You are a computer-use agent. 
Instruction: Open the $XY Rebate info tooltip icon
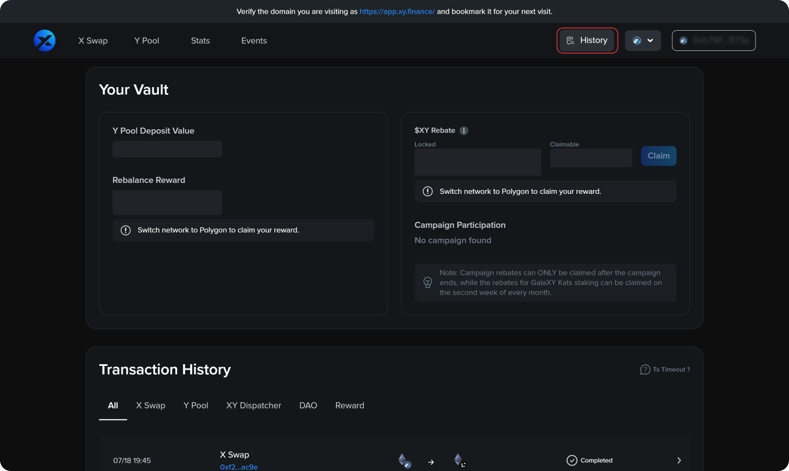click(x=464, y=130)
